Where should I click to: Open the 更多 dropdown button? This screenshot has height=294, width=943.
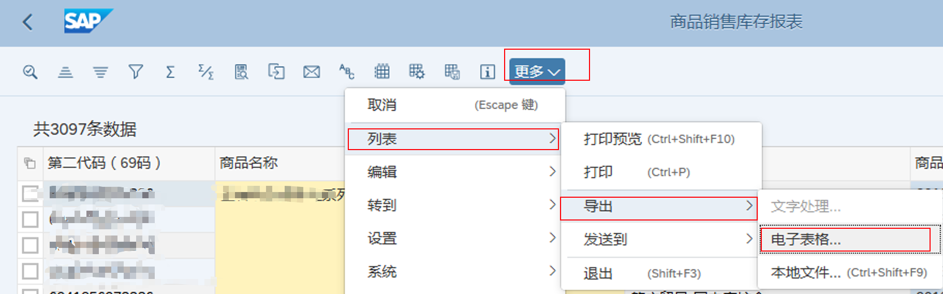tap(537, 71)
